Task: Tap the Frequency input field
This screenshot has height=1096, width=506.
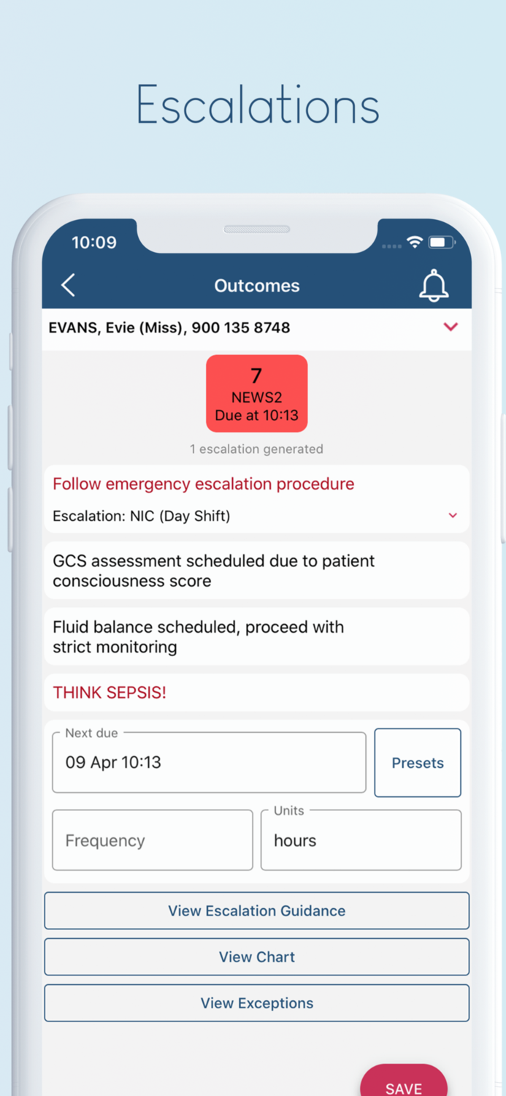Action: (x=153, y=840)
